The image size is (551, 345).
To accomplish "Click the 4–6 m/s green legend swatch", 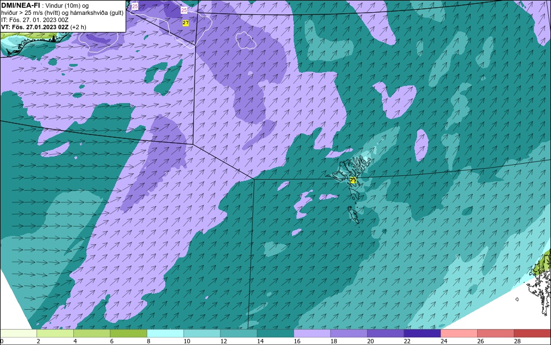I will [91, 333].
